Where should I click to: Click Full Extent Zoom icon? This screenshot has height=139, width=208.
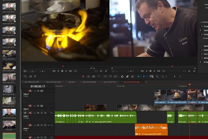pyautogui.click(x=151, y=77)
